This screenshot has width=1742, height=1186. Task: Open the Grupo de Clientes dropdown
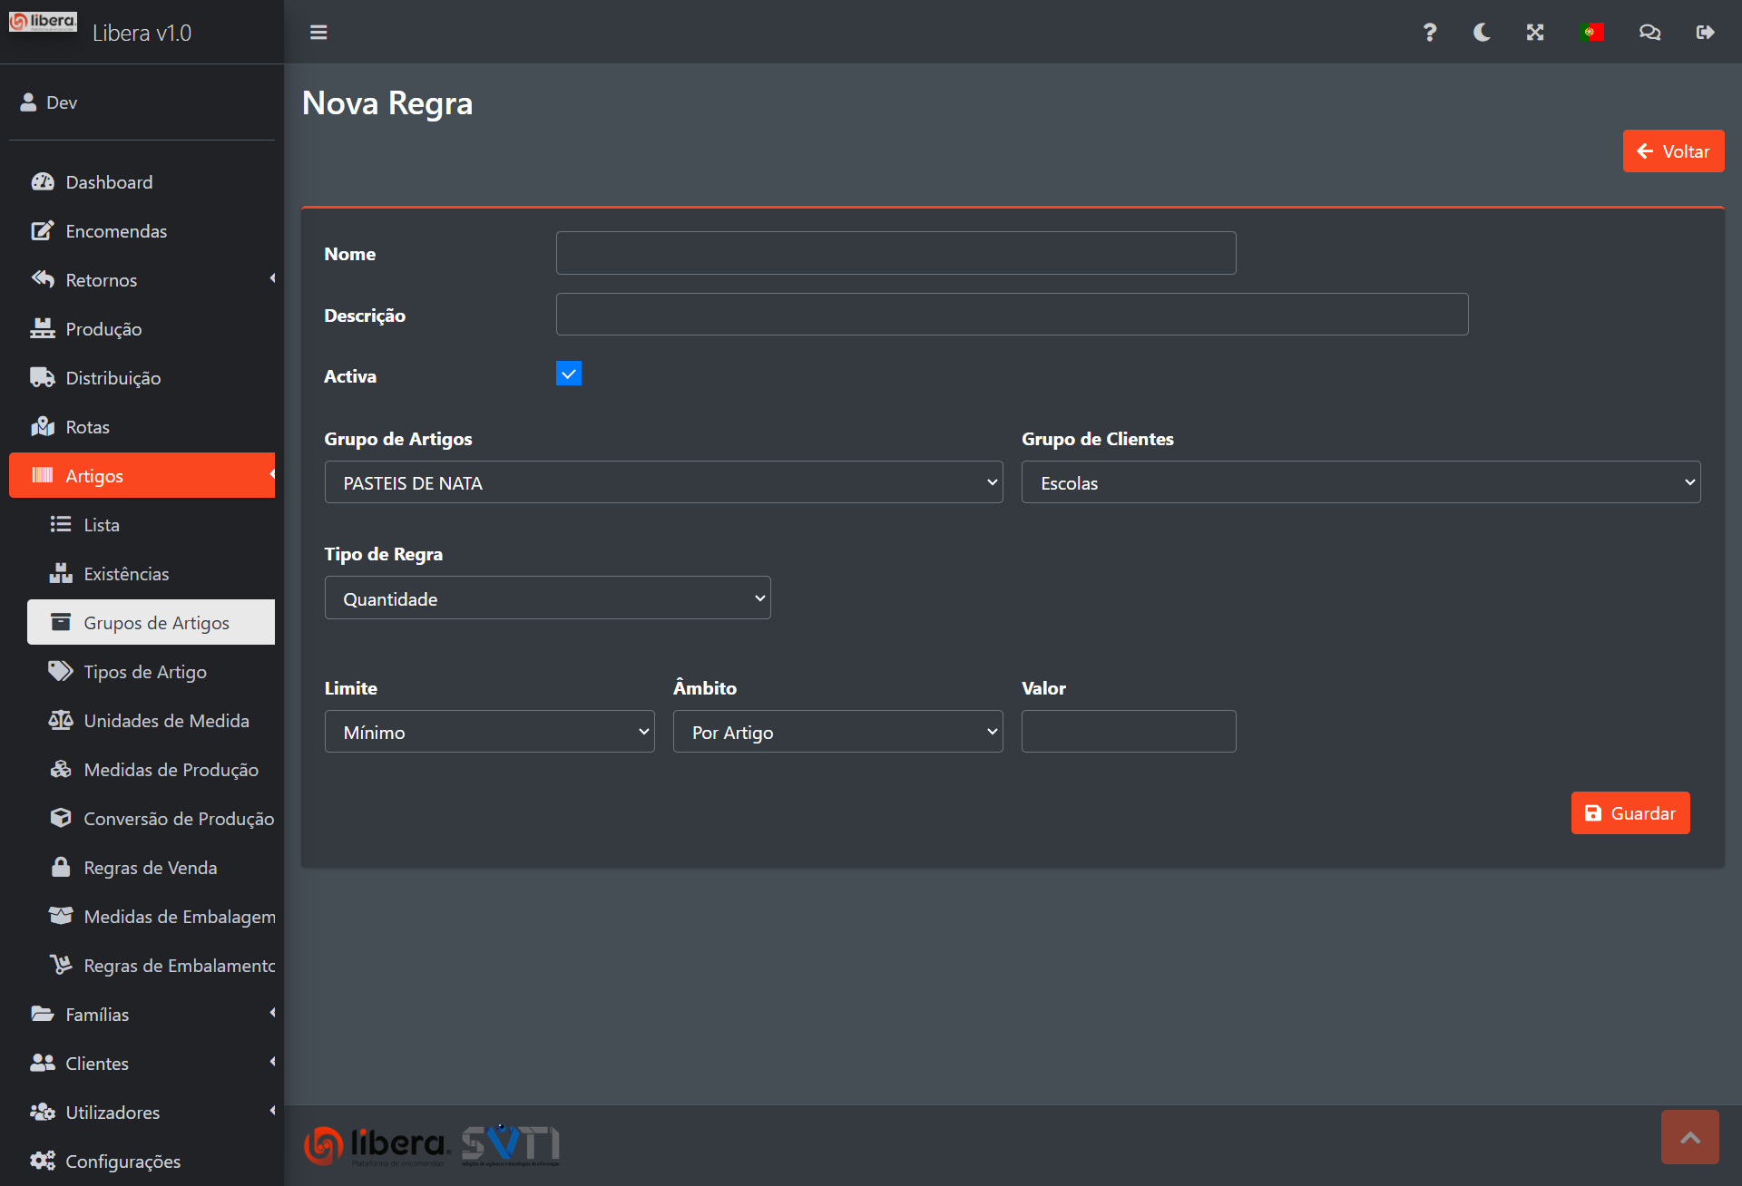pyautogui.click(x=1360, y=482)
